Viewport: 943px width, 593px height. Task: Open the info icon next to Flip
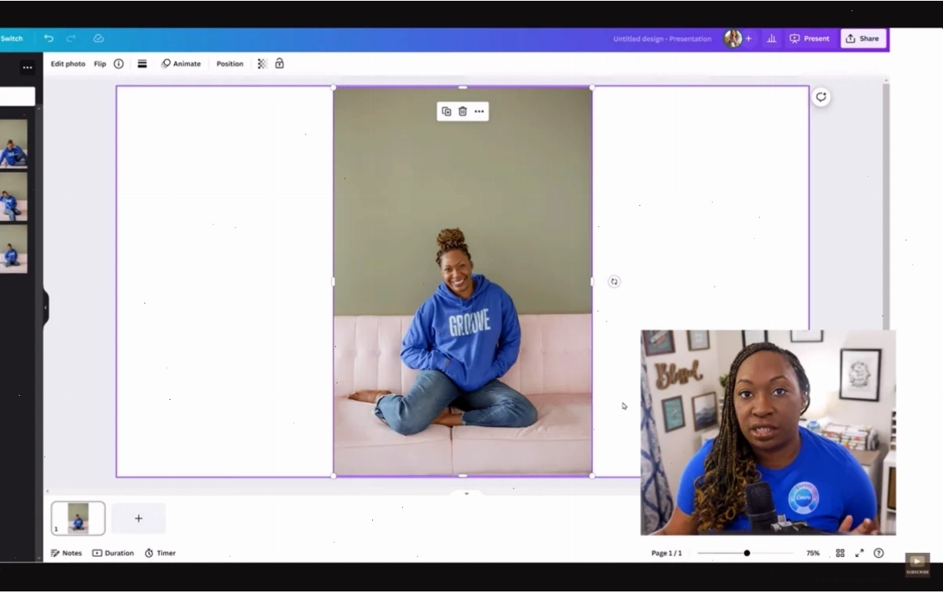click(119, 64)
